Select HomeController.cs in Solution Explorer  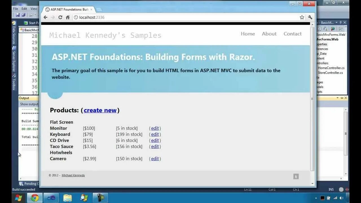[331, 68]
